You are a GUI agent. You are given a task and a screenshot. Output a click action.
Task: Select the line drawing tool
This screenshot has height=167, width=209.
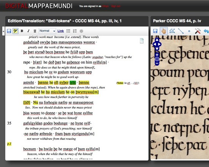(x=181, y=31)
